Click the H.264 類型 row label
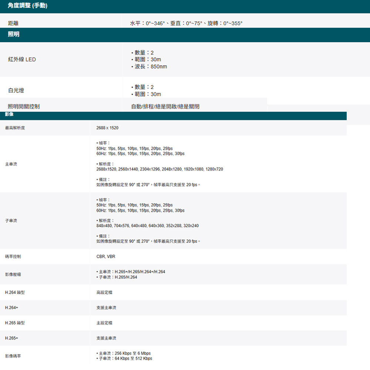This screenshot has width=370, height=370. (15, 292)
